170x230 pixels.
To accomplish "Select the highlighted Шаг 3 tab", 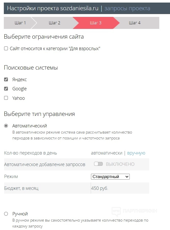I will click(96, 23).
